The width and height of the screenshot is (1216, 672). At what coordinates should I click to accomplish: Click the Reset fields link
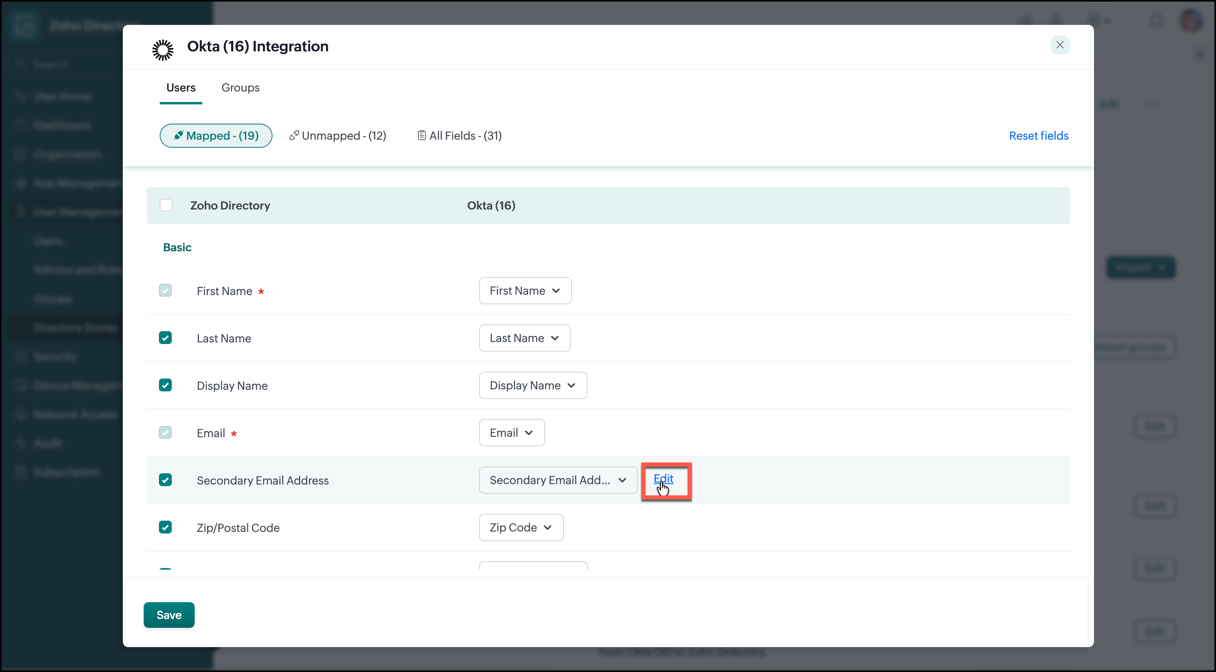[1039, 136]
